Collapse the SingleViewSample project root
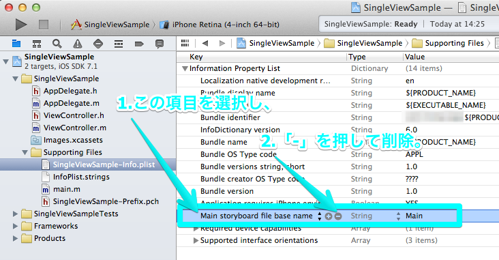The image size is (499, 260). pyautogui.click(x=5, y=61)
